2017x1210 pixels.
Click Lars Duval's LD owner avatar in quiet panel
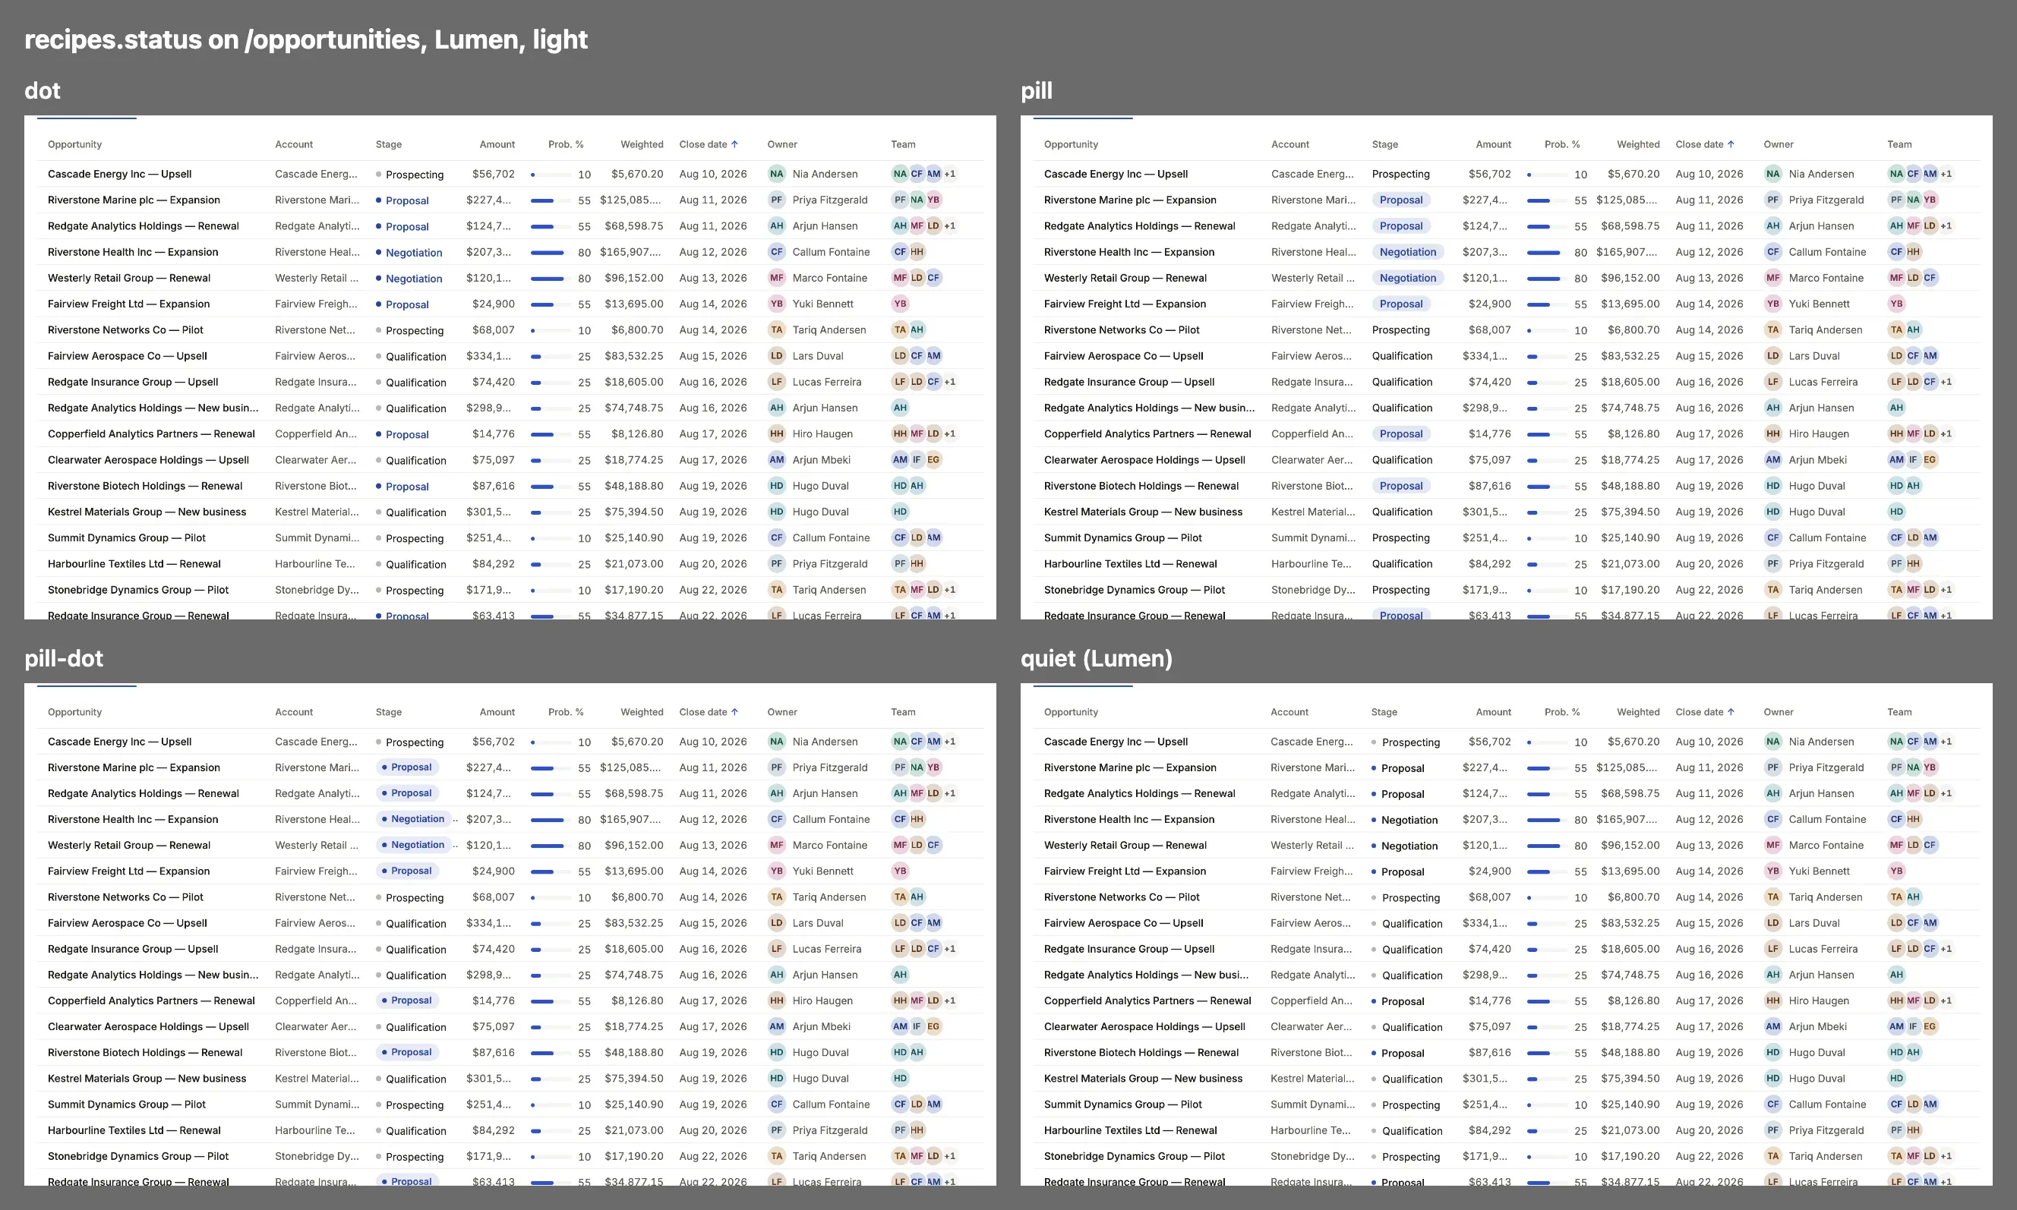tap(1772, 923)
